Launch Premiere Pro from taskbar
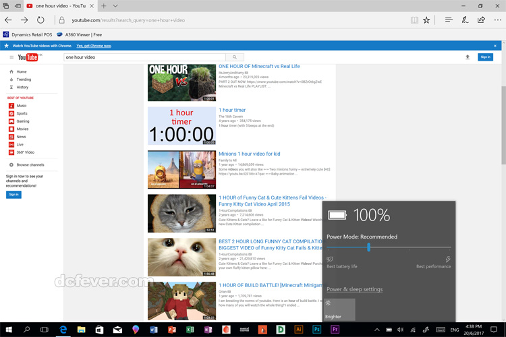506x337 pixels. coord(335,330)
